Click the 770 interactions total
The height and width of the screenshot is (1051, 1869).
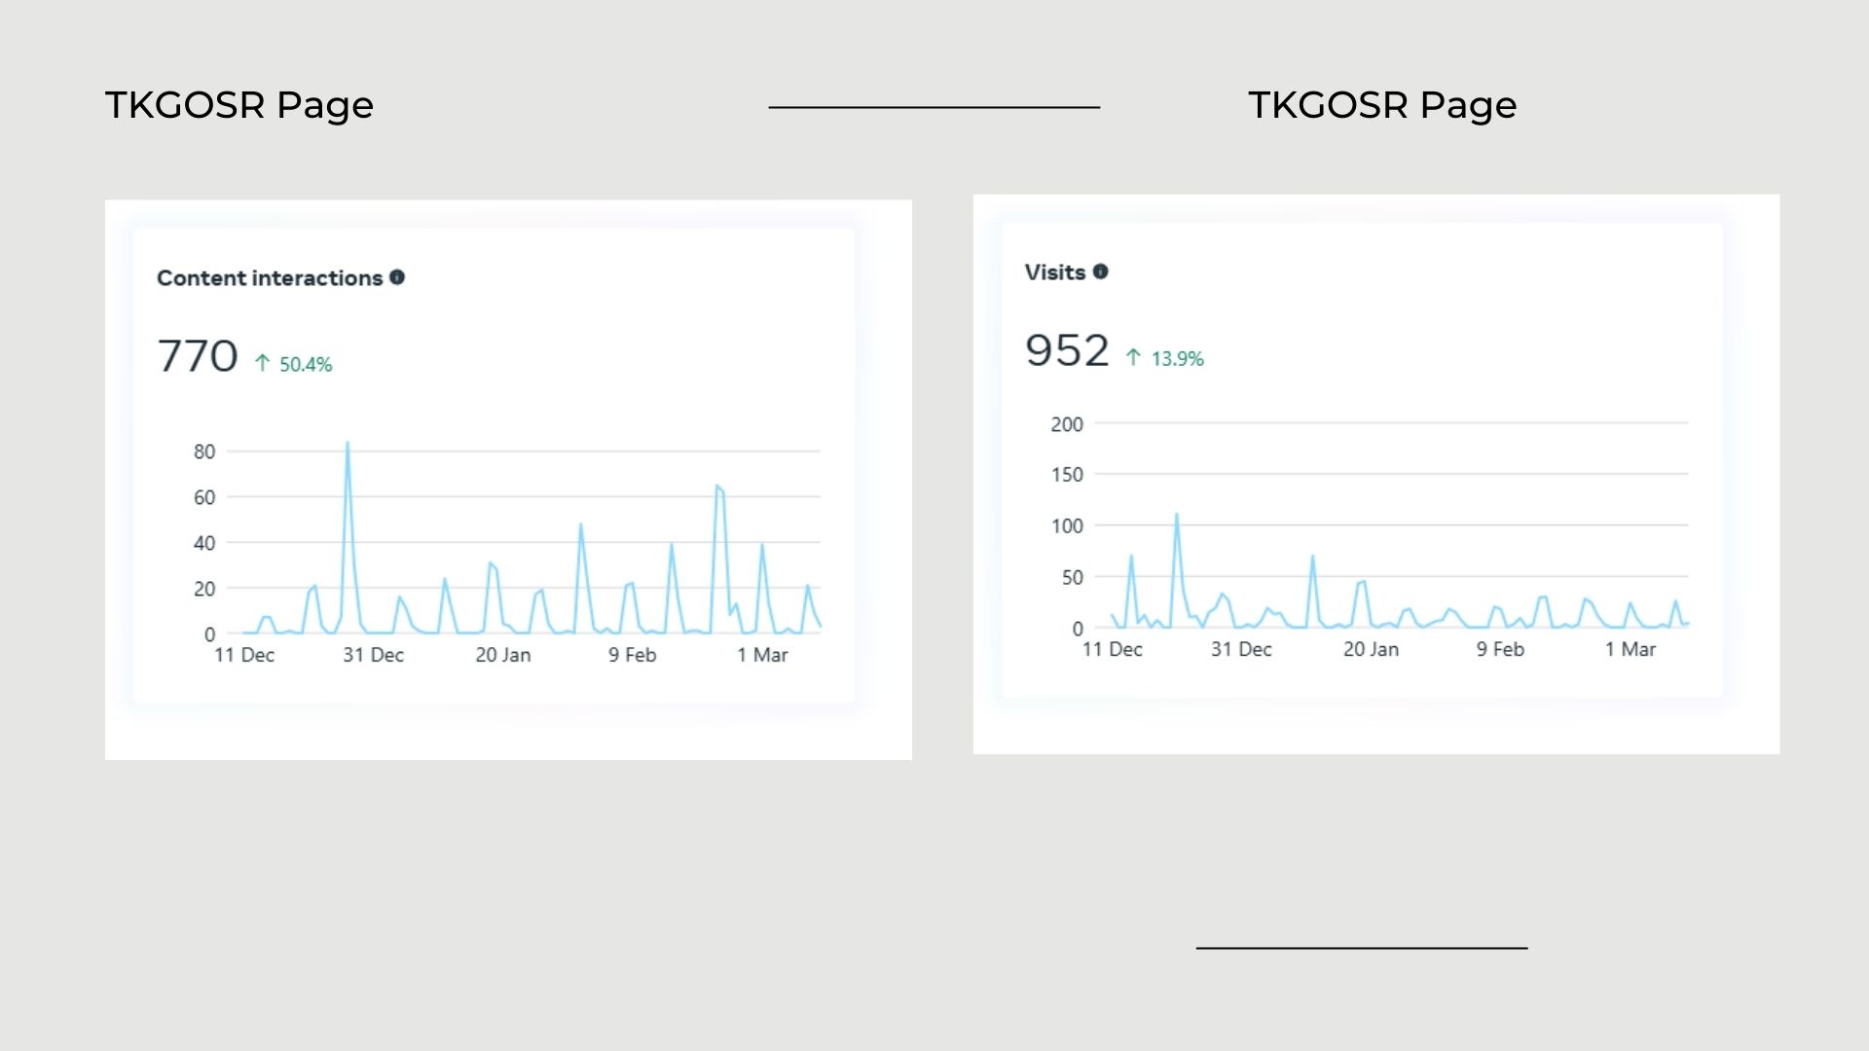pyautogui.click(x=198, y=356)
